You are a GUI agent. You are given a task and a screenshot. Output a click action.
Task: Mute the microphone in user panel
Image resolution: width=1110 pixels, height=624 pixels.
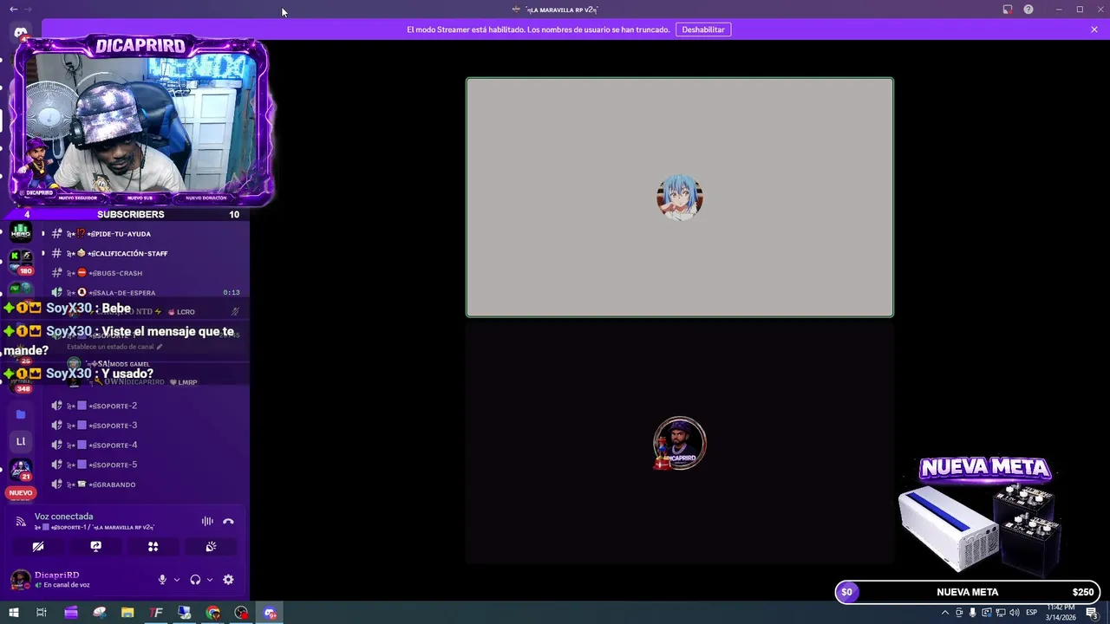tap(162, 580)
